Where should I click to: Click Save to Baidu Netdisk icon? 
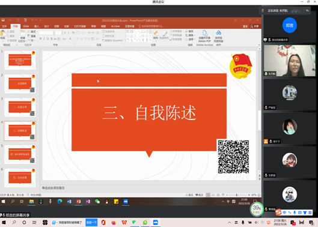[x=218, y=33]
